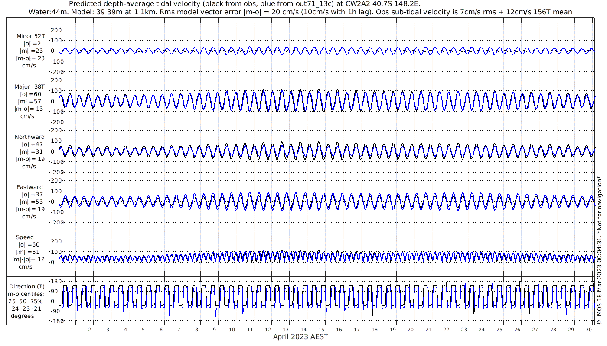
Task: Click day '30' on the date axis
Action: click(x=589, y=330)
